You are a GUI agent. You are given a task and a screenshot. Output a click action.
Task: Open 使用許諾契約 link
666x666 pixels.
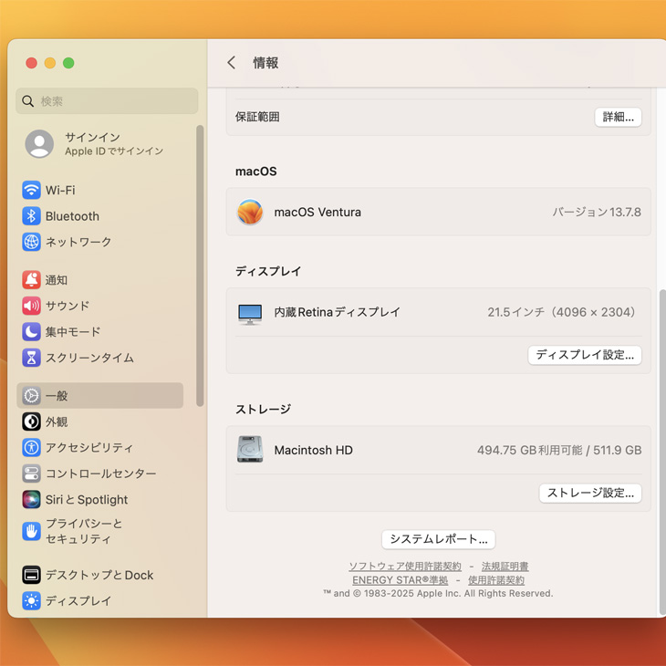tap(496, 579)
